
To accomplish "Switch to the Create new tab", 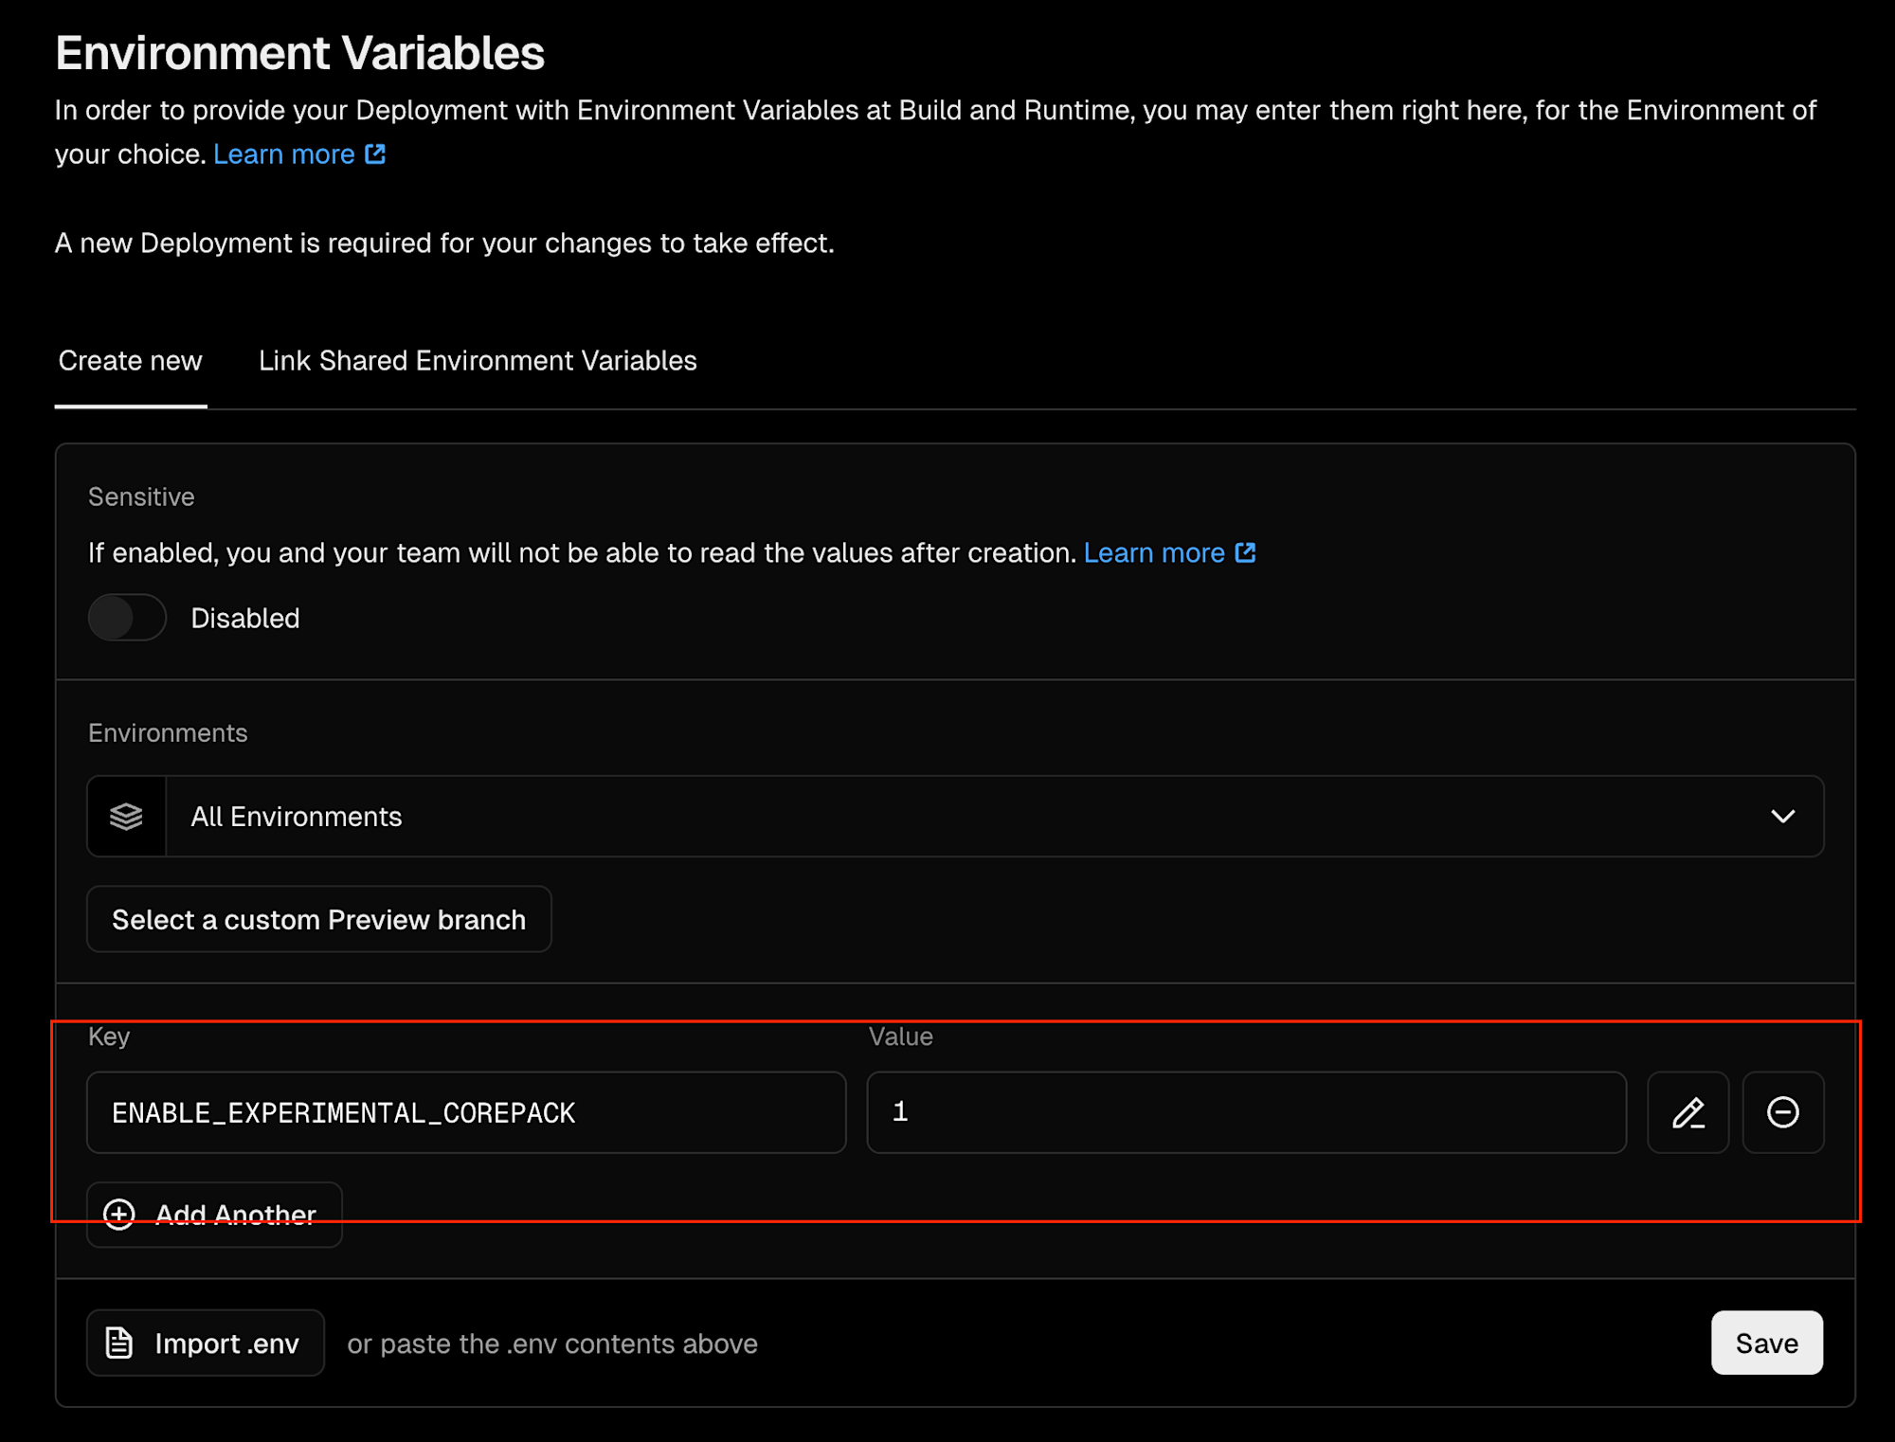I will pos(130,361).
